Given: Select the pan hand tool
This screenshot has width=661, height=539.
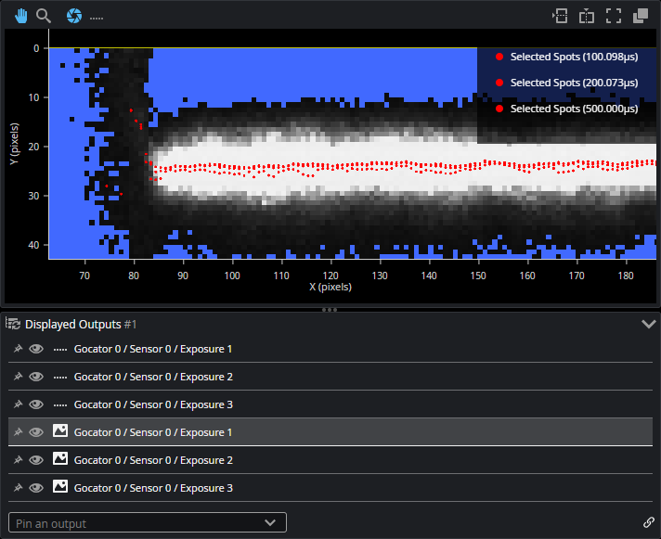Looking at the screenshot, I should [x=20, y=16].
